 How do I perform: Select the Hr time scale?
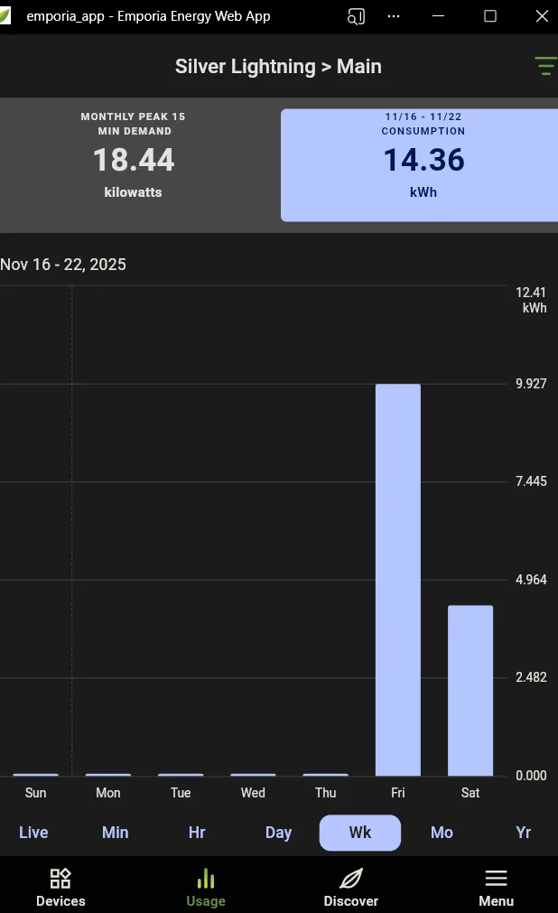pos(197,833)
